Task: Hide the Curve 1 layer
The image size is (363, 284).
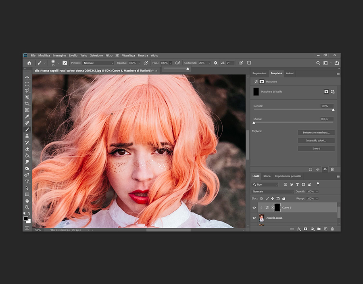Action: point(254,208)
